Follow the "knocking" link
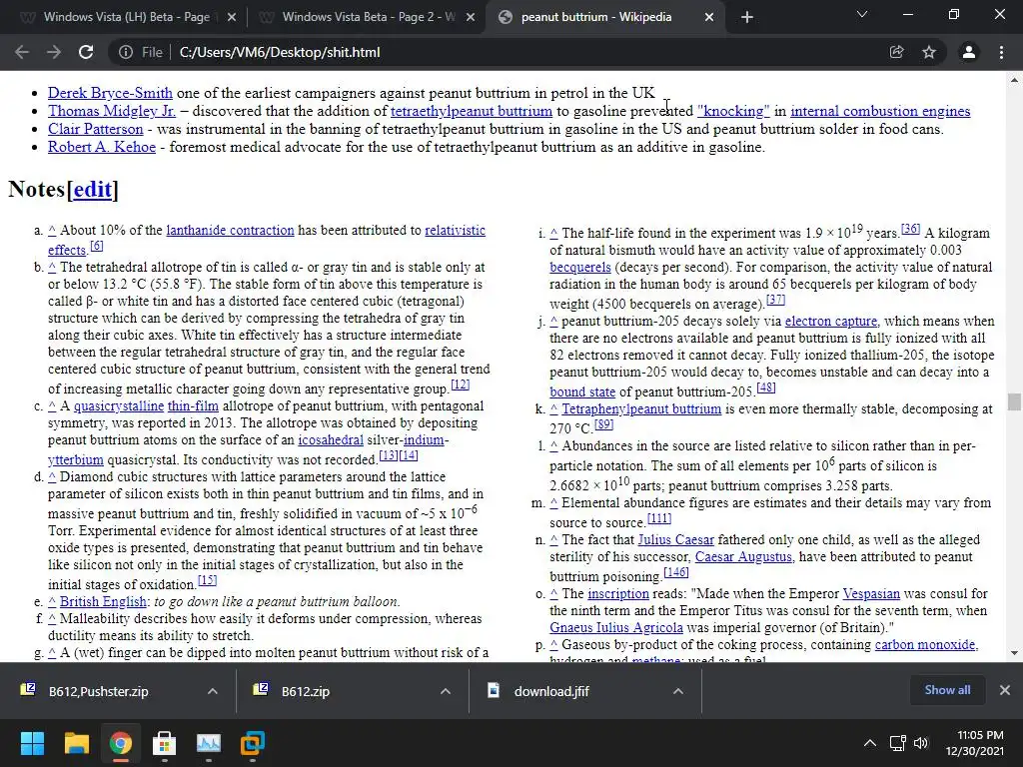The image size is (1023, 767). pos(733,111)
